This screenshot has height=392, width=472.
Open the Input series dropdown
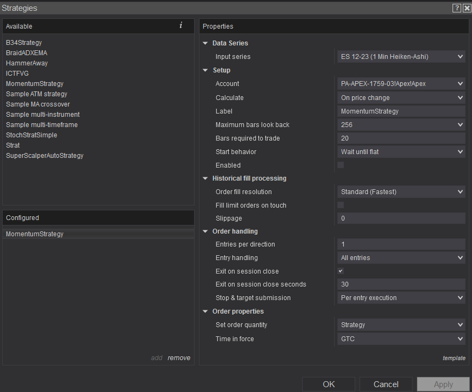[x=401, y=56]
